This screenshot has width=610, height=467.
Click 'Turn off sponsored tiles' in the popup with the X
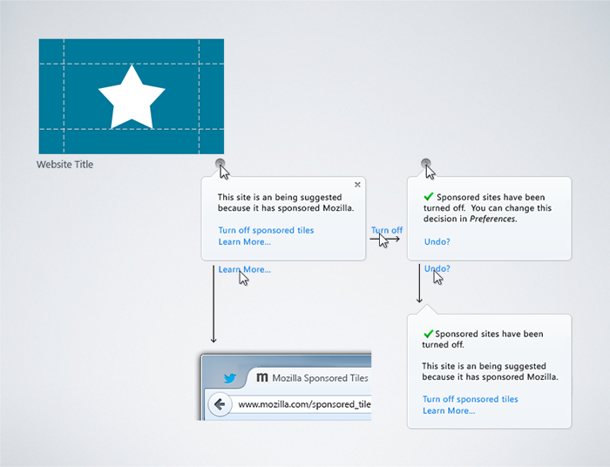(266, 231)
